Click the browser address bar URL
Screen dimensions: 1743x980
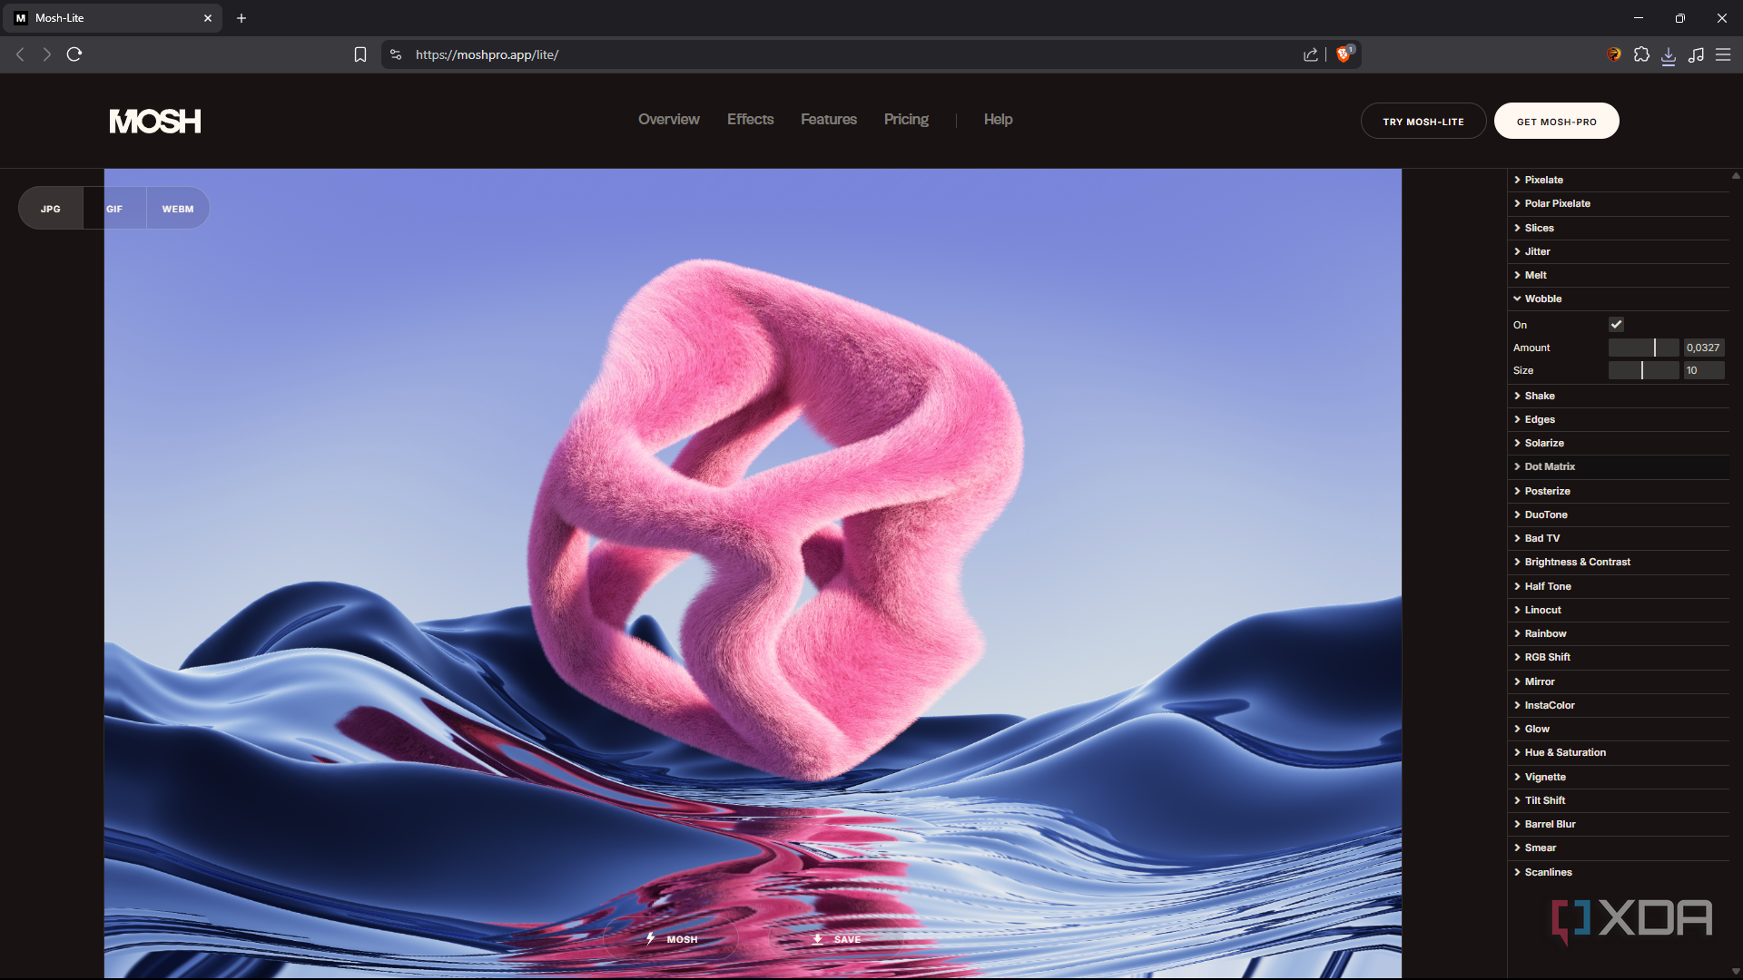487,54
